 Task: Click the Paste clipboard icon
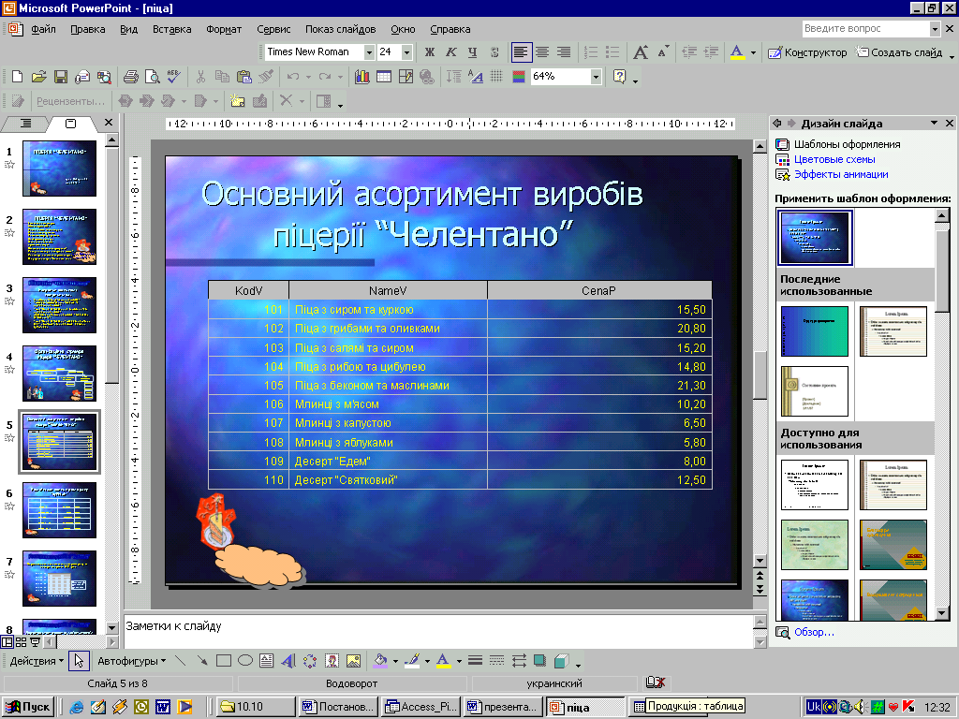pos(243,77)
